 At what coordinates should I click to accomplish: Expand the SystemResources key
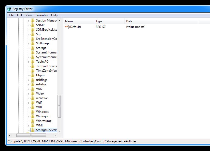tap(28, 57)
